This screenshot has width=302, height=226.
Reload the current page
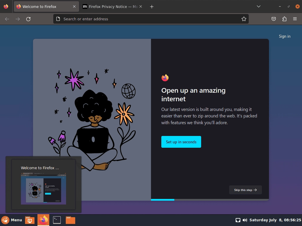28,19
